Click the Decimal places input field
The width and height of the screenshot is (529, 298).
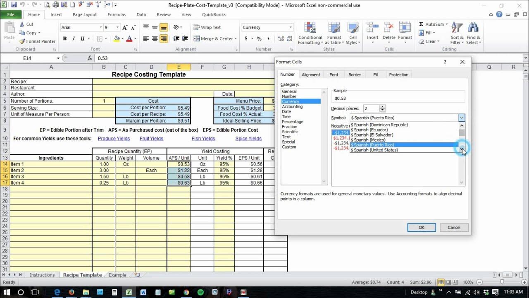click(x=371, y=108)
